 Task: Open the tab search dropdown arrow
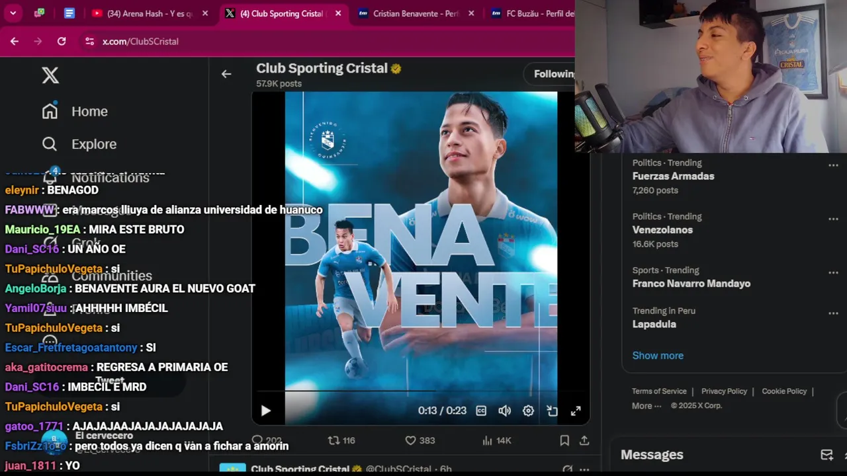point(13,13)
